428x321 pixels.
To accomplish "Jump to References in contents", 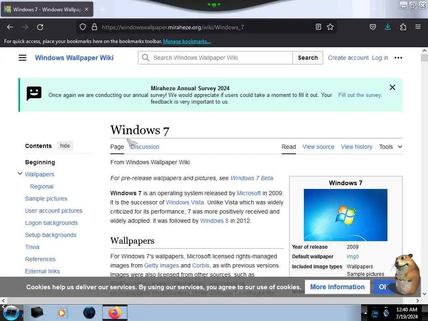I will (x=40, y=259).
